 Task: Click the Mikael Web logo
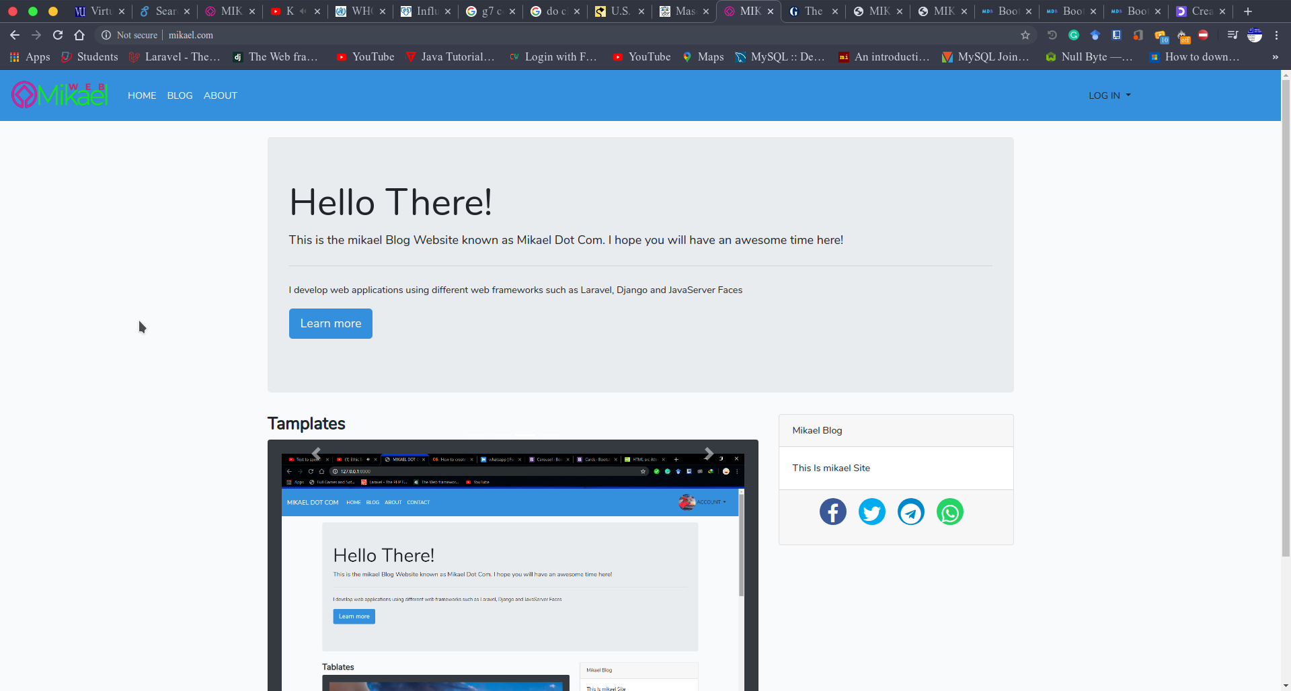(x=59, y=95)
